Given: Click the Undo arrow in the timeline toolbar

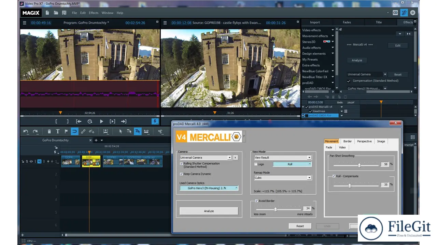Looking at the screenshot, I should coord(26,131).
